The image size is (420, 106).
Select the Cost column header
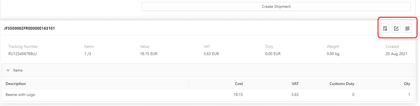239,84
